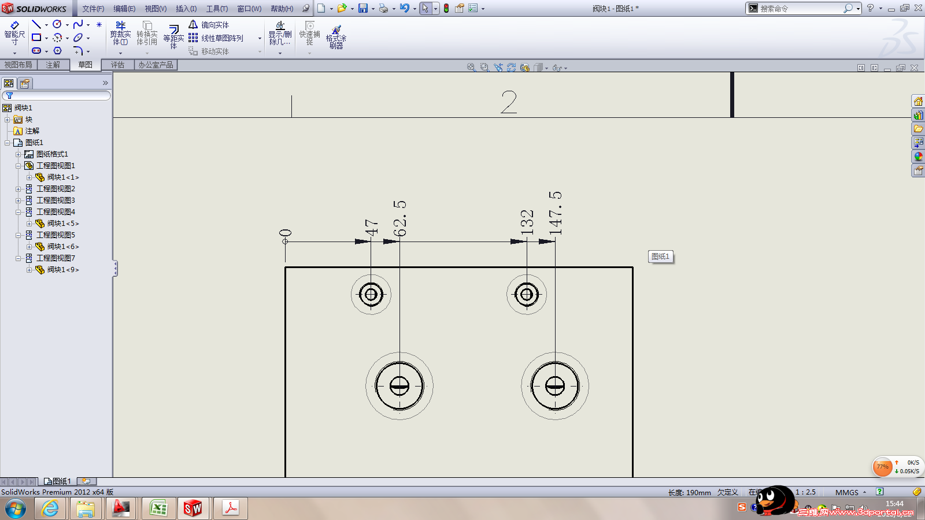This screenshot has height=520, width=925.
Task: Select the Polygon sketch tool
Action: tap(57, 51)
